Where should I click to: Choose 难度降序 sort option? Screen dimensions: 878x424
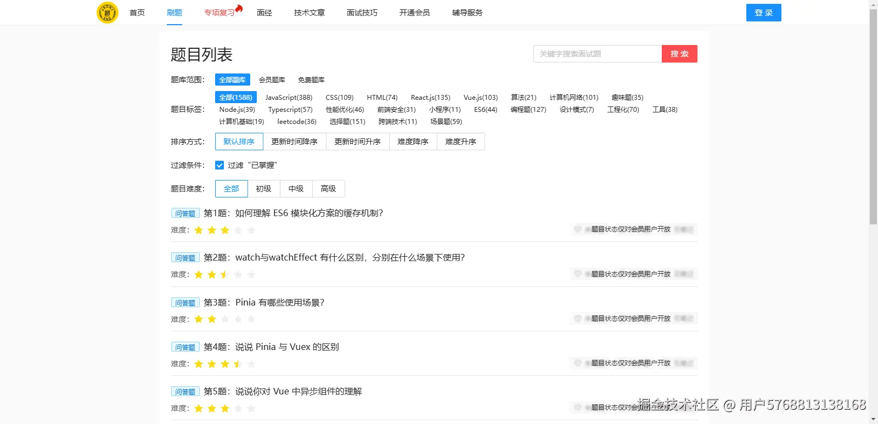pos(413,142)
